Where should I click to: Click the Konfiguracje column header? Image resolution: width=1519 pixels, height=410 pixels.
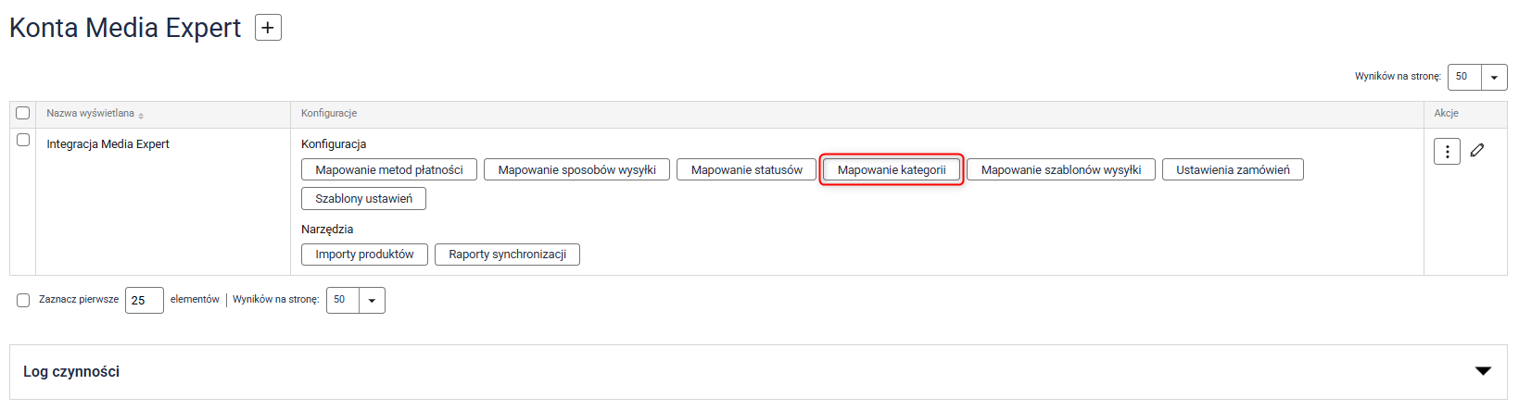[x=329, y=113]
